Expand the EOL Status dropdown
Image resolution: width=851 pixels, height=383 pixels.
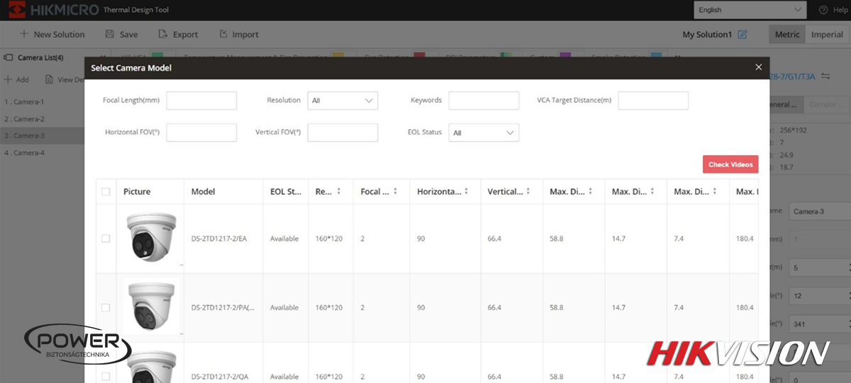(x=484, y=132)
